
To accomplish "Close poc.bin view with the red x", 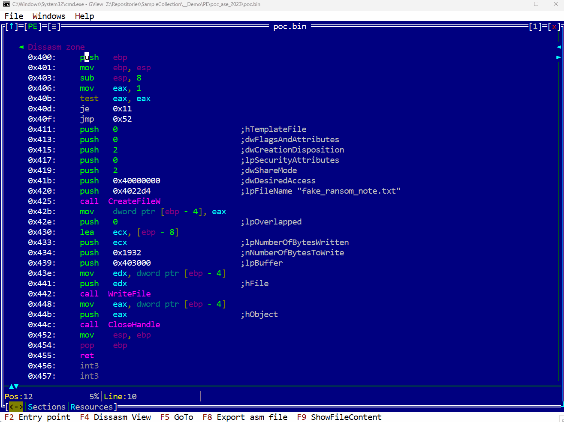I will pyautogui.click(x=554, y=27).
